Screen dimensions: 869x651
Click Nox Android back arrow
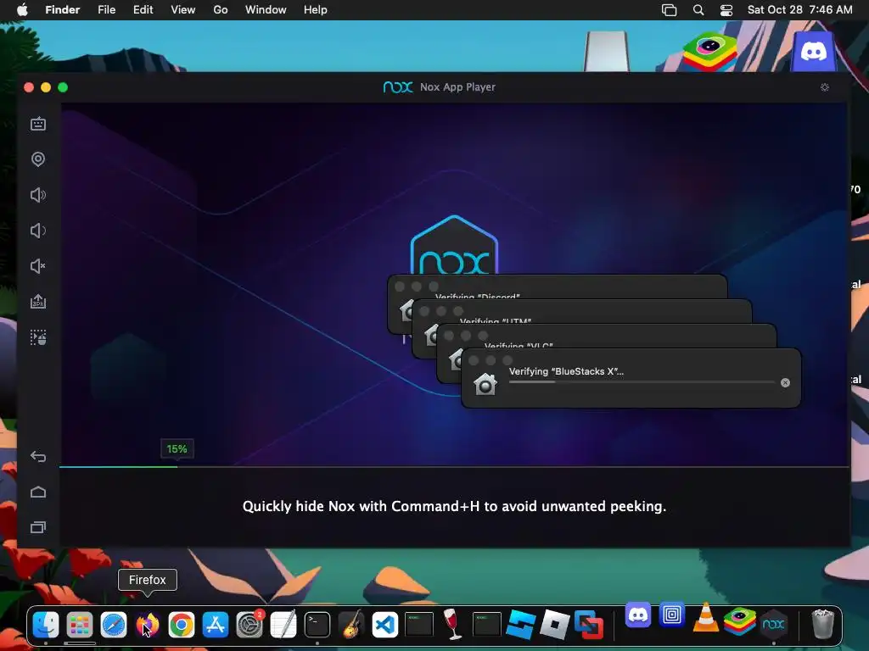pyautogui.click(x=38, y=457)
